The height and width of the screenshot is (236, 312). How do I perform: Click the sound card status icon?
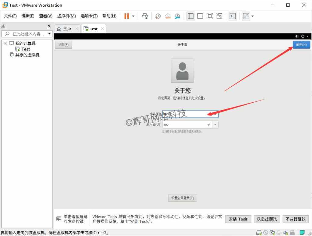[285, 232]
